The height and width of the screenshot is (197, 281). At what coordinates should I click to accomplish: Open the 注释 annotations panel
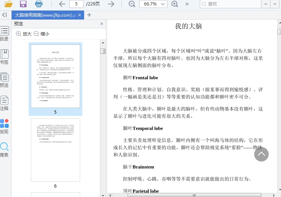4,103
